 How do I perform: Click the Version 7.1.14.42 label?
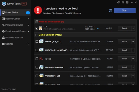point(9,89)
